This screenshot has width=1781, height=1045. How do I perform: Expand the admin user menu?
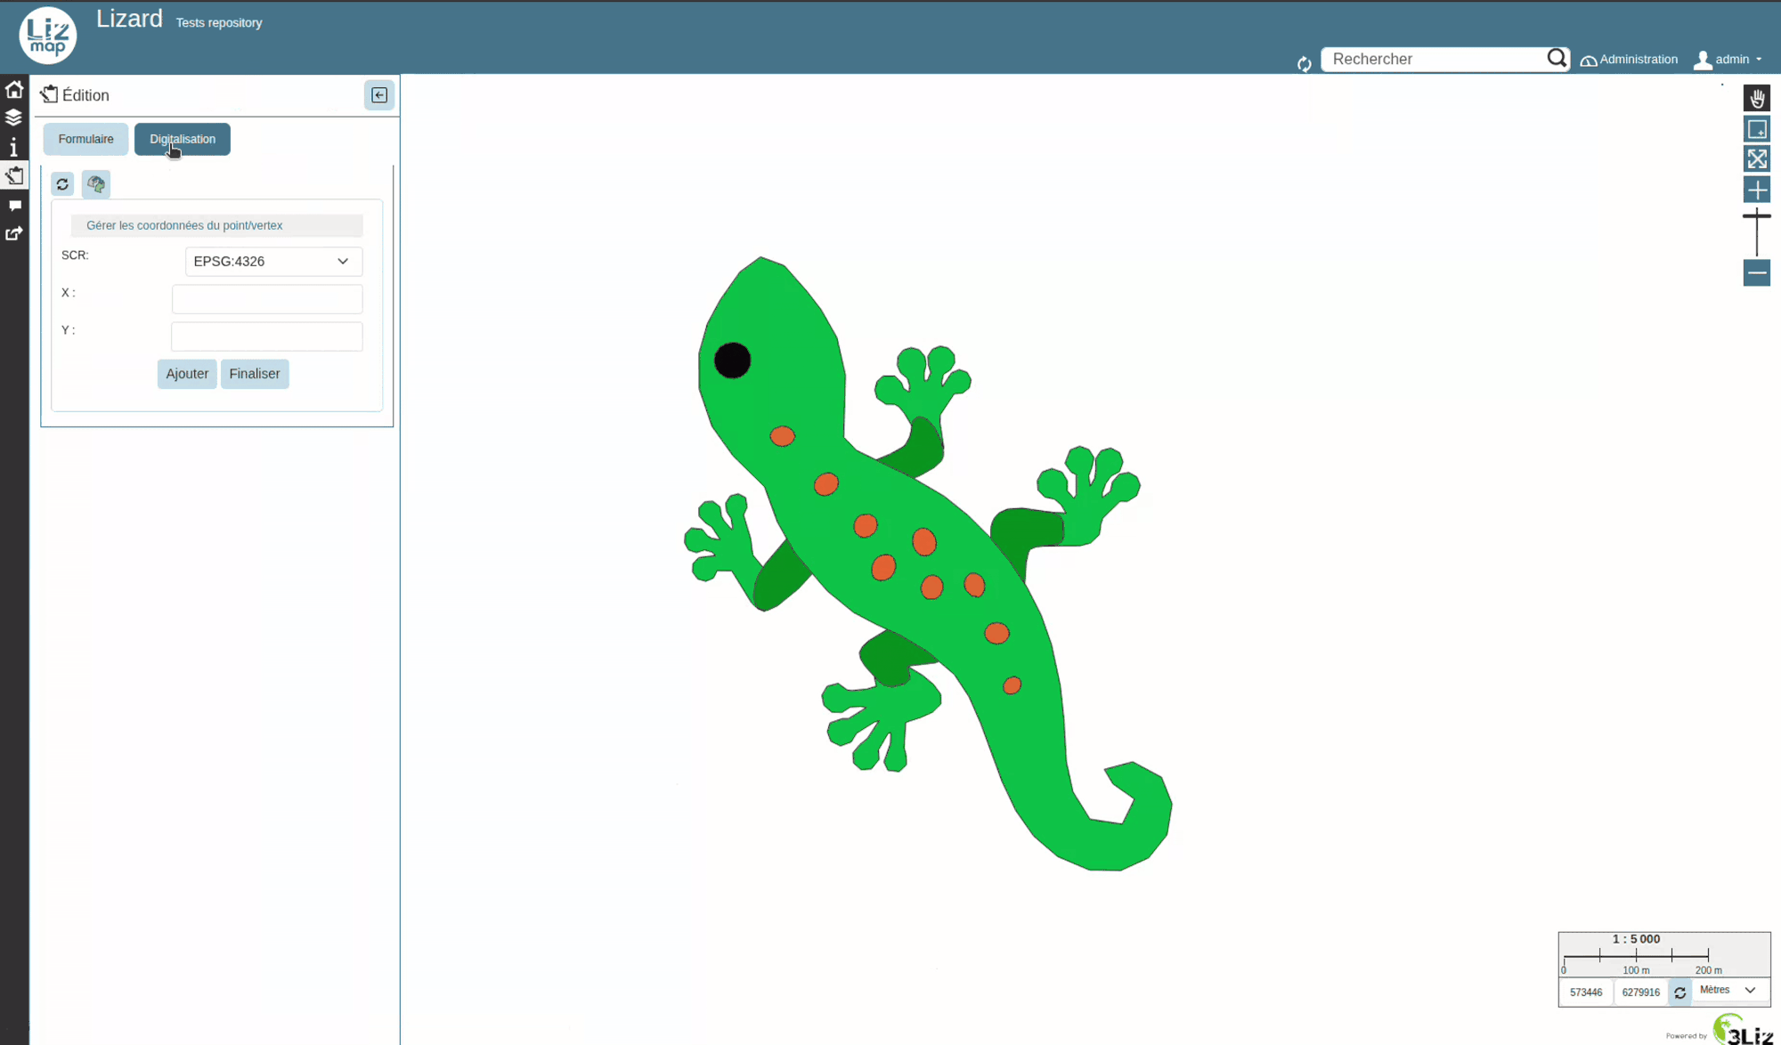[1728, 60]
